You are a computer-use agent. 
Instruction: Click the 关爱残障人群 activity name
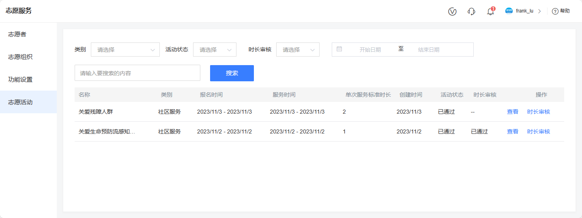pos(96,112)
